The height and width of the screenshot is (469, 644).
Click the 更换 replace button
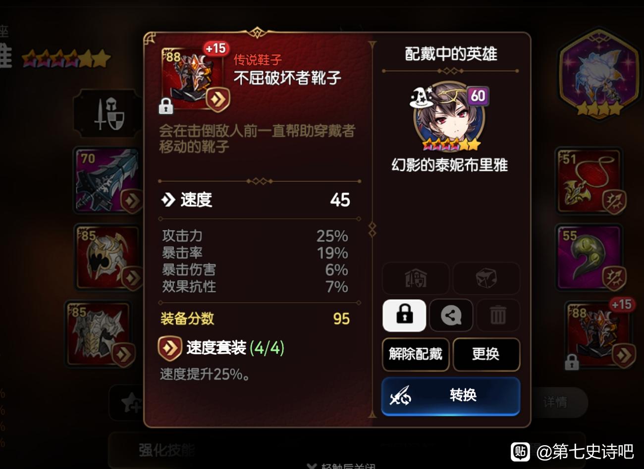pos(486,354)
